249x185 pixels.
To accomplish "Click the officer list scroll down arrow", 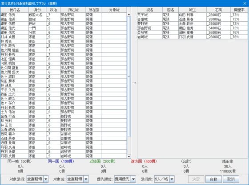I will [x=129, y=156].
